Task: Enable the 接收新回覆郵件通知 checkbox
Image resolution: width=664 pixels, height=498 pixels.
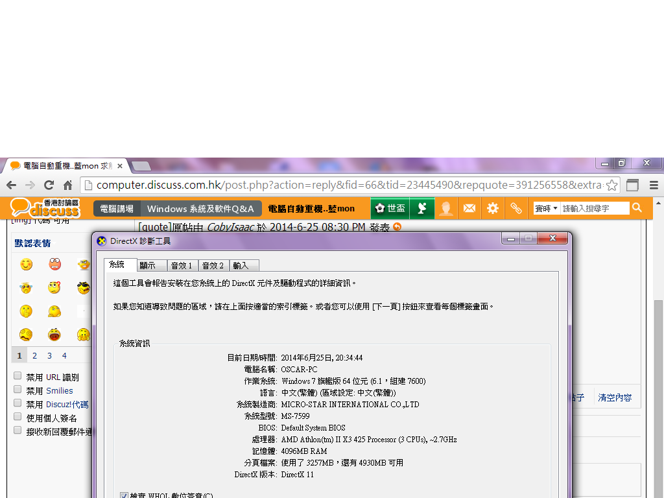Action: [18, 430]
